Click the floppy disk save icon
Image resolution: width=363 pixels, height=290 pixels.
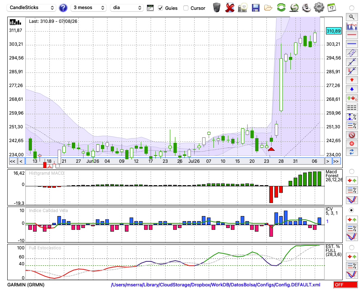(x=256, y=8)
